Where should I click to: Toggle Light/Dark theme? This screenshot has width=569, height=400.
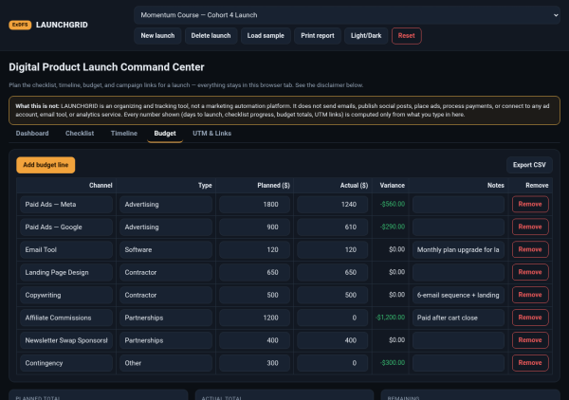pyautogui.click(x=366, y=36)
